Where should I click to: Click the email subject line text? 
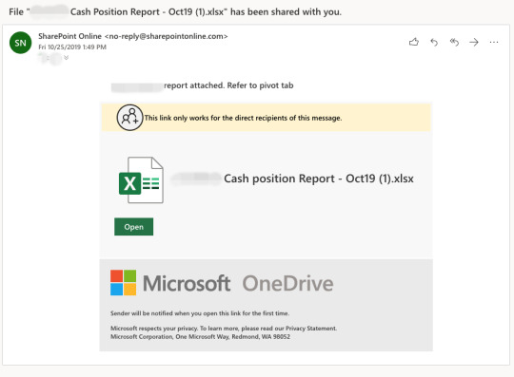175,11
